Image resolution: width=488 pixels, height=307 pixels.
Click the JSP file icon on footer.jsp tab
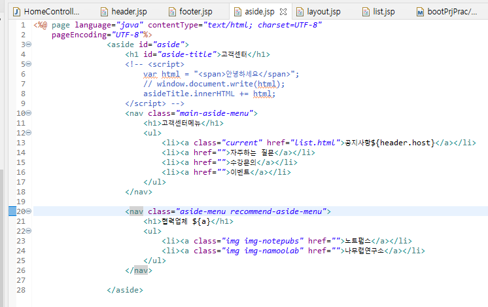pyautogui.click(x=172, y=12)
